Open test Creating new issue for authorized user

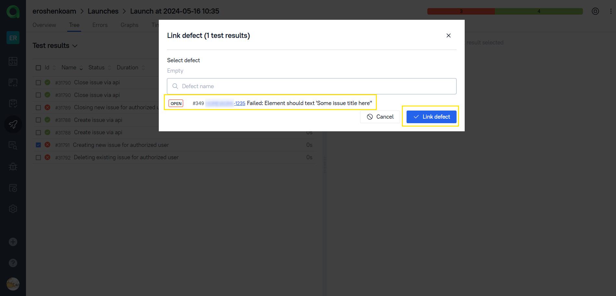121,145
